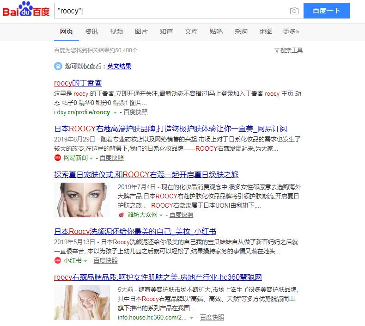This screenshot has height=326, width=365.
Task: Expand dropdown arrow next to 网易新闻
Action: (91, 159)
